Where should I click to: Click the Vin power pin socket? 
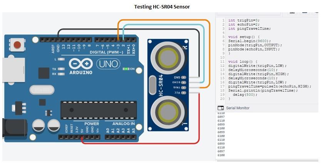97,137
